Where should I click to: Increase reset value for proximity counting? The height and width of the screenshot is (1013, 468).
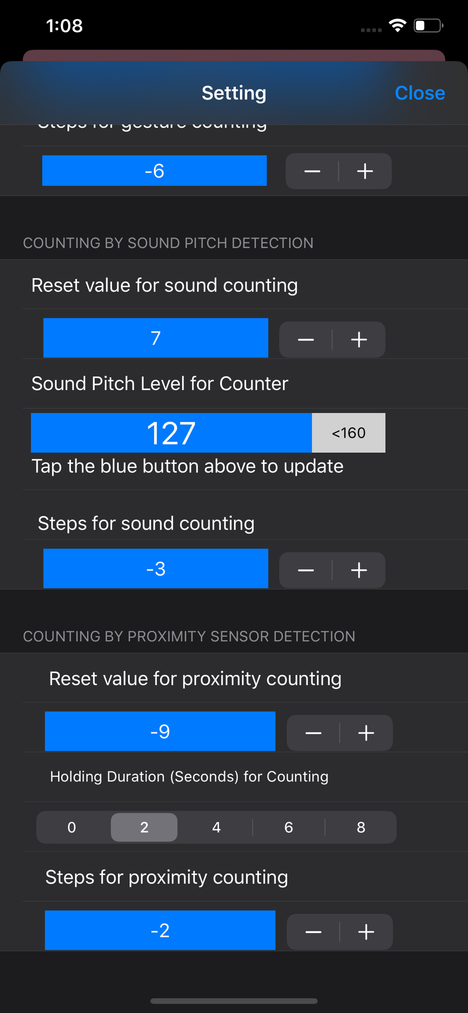pos(366,733)
